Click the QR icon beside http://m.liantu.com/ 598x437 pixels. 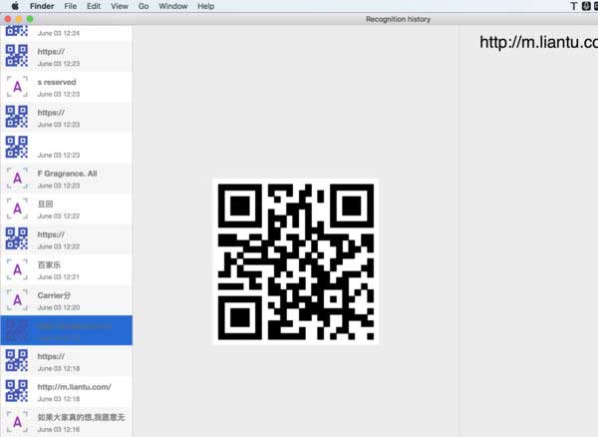[x=16, y=391]
